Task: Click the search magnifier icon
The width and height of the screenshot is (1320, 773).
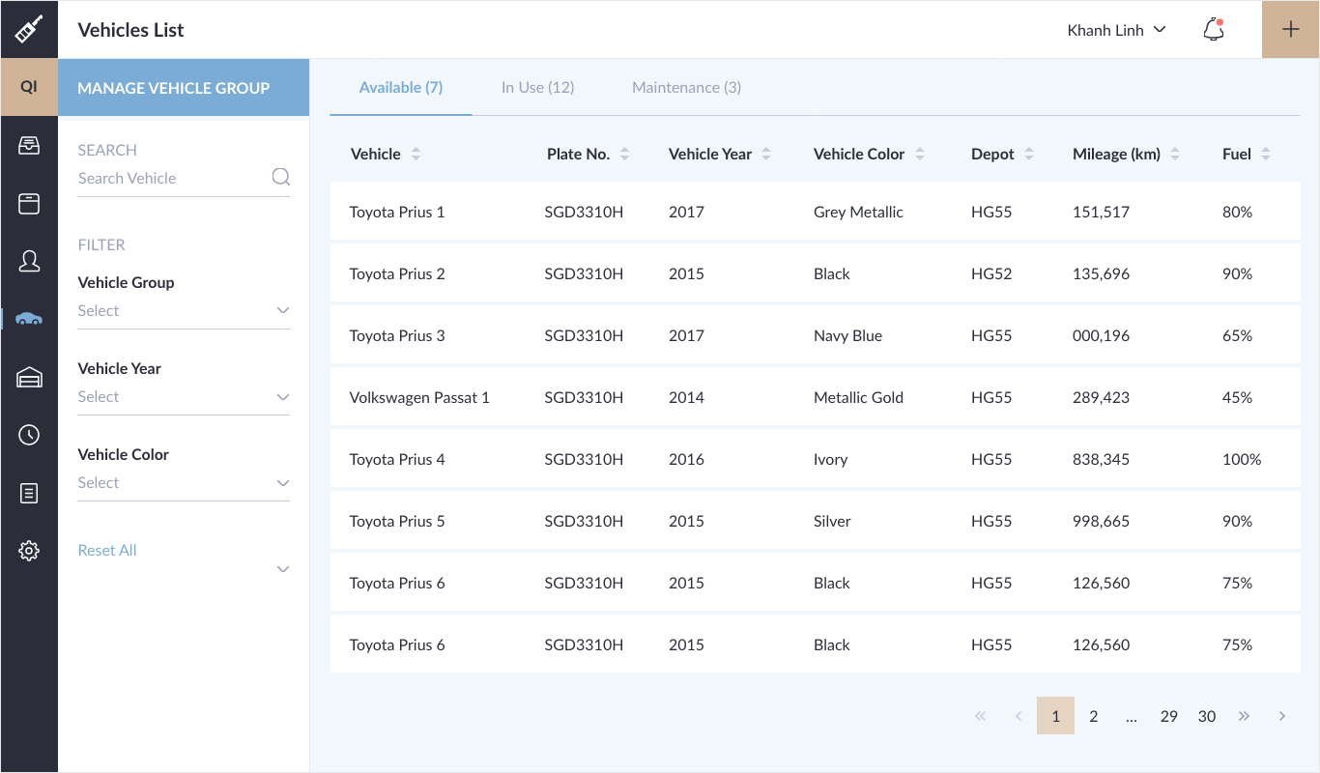Action: coord(280,177)
